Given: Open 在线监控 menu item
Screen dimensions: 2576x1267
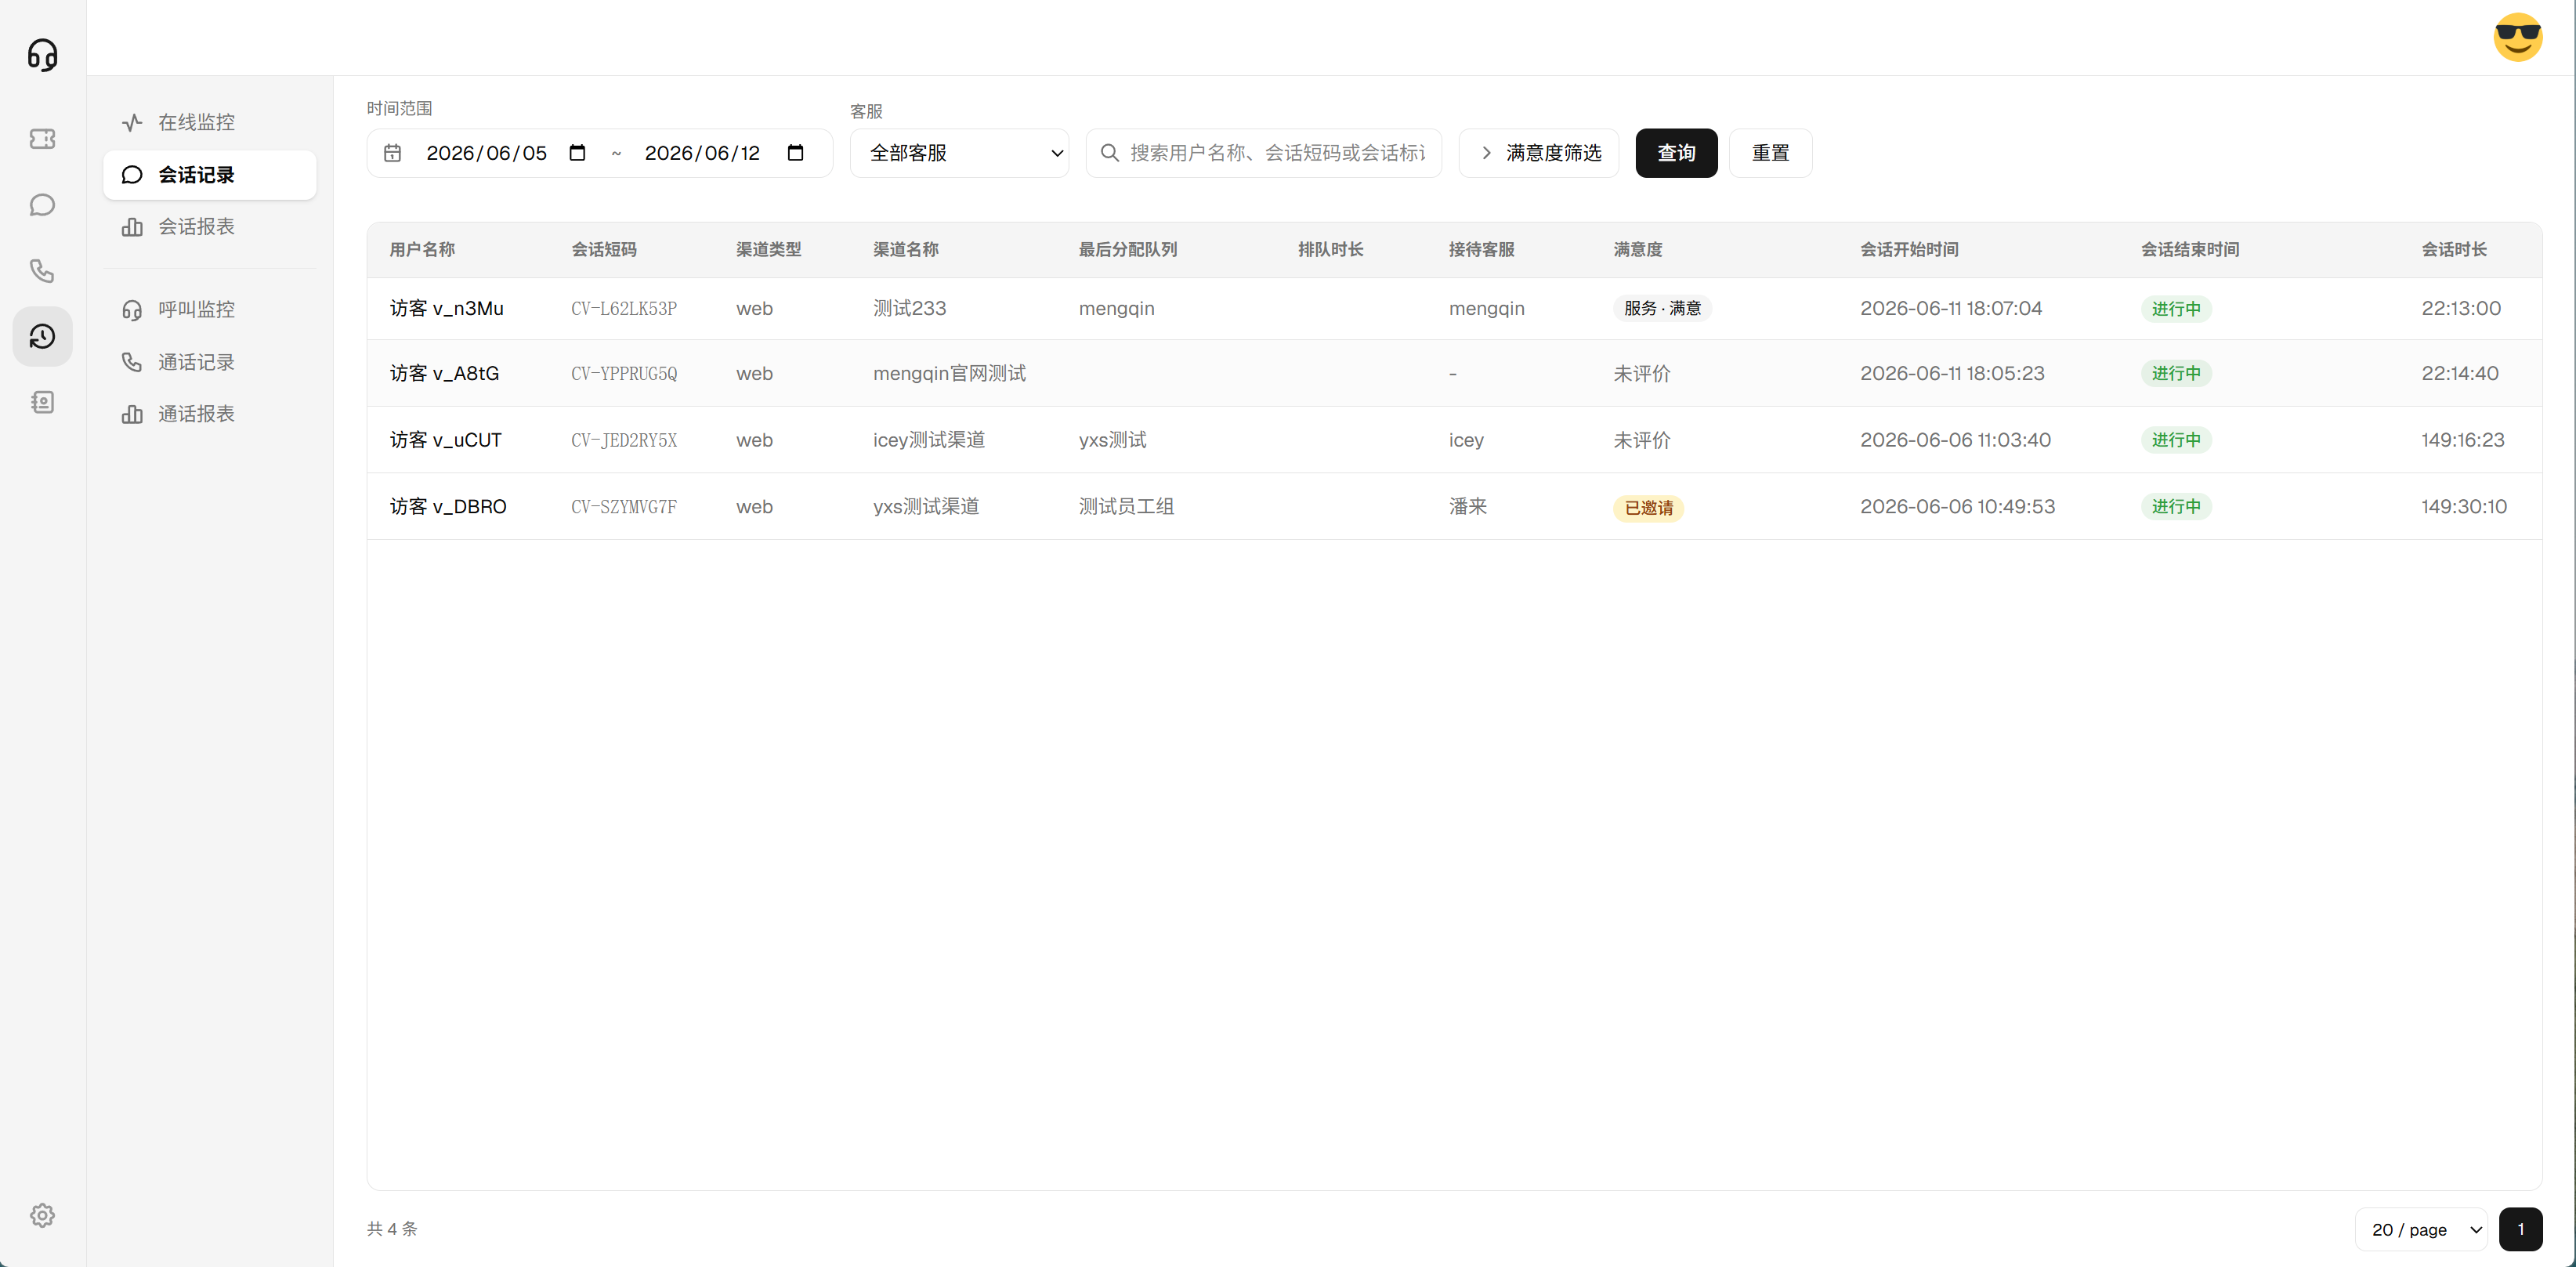Looking at the screenshot, I should [x=210, y=122].
